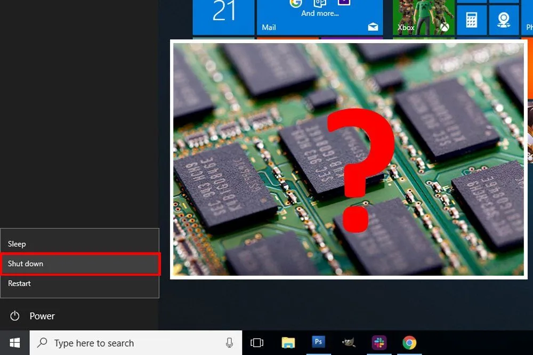The width and height of the screenshot is (533, 355).
Task: Open Adobe Photoshop from the taskbar
Action: pos(318,342)
